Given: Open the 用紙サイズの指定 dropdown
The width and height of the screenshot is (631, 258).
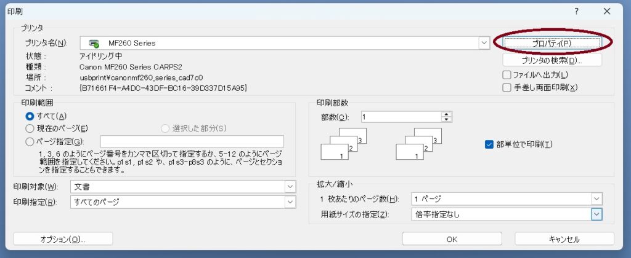Looking at the screenshot, I should (596, 214).
